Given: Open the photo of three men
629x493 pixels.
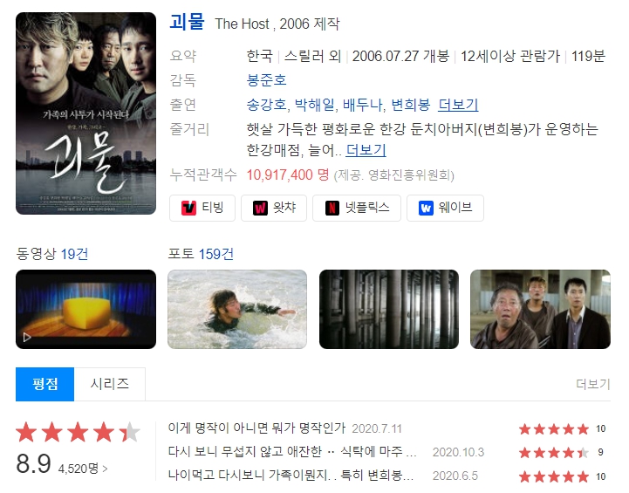Looking at the screenshot, I should 540,309.
